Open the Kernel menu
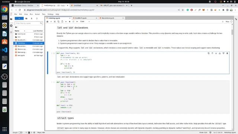The height and width of the screenshot is (134, 238). point(37,14)
